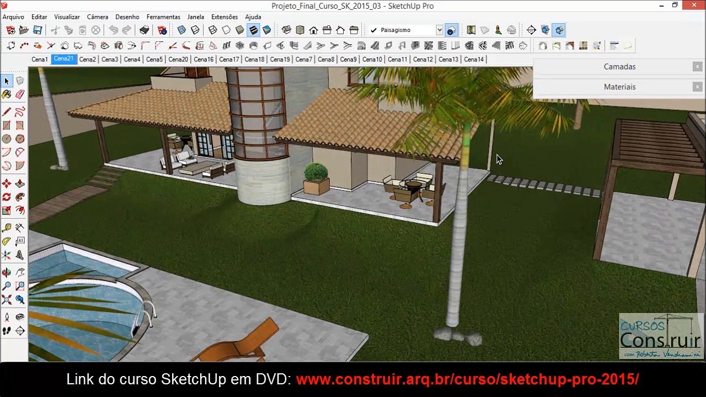Open the Editar menu
This screenshot has height=397, width=706.
(39, 17)
